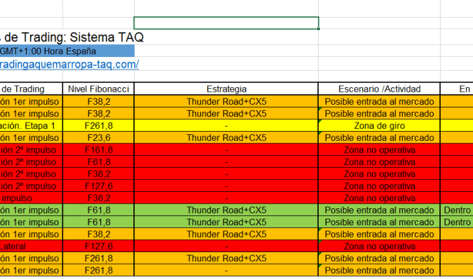Select the 'Sistema TAQ' title cell
Image resolution: width=473 pixels, height=279 pixels.
click(x=72, y=37)
